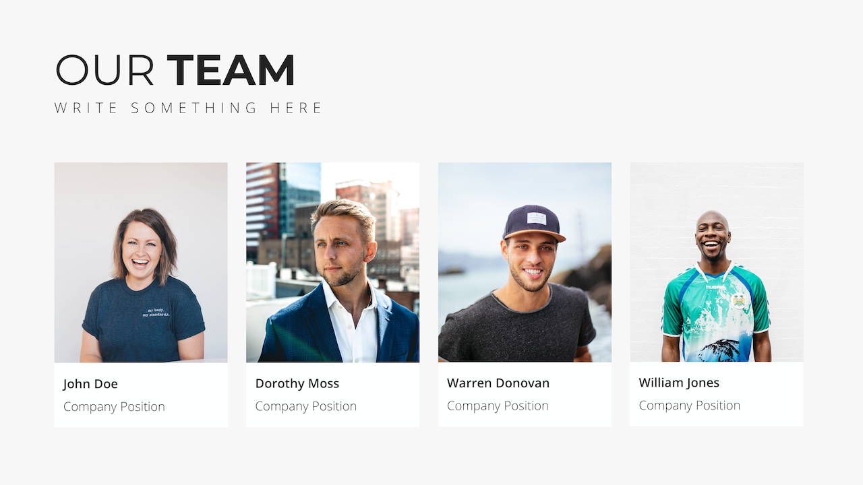The width and height of the screenshot is (863, 485).
Task: Click the cap on Warren Donovan's photo
Action: click(533, 222)
